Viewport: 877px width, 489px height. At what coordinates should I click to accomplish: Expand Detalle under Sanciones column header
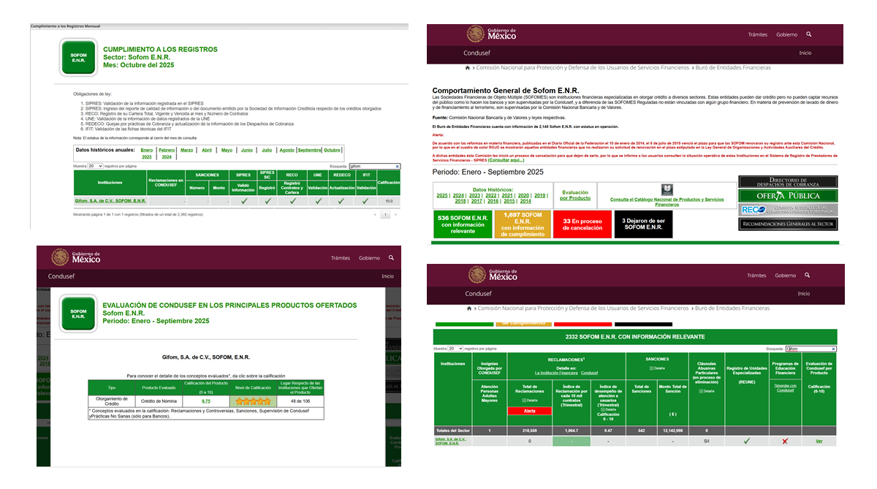[656, 368]
